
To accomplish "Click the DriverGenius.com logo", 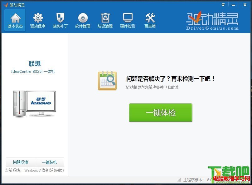I will (x=212, y=20).
